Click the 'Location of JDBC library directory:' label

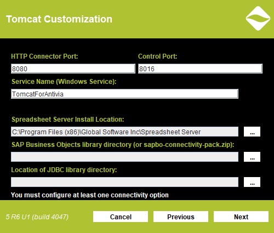coord(64,170)
